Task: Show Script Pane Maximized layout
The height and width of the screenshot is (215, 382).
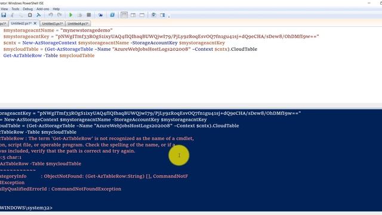Action: pyautogui.click(x=142, y=15)
